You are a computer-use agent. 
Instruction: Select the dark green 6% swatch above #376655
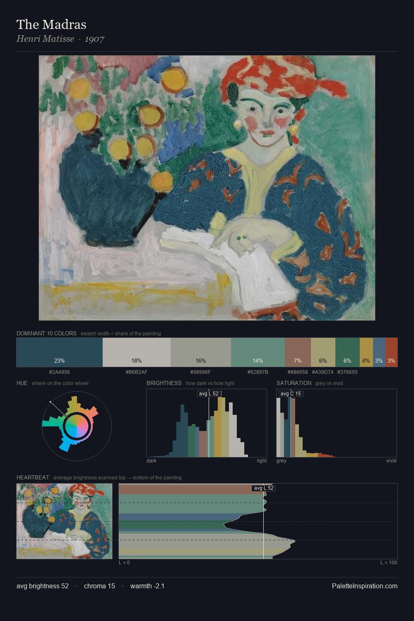(x=347, y=352)
